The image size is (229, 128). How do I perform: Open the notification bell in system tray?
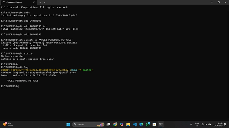(225, 125)
